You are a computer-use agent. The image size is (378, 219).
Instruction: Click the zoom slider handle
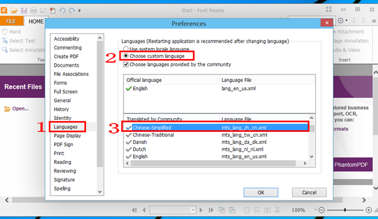[345, 210]
